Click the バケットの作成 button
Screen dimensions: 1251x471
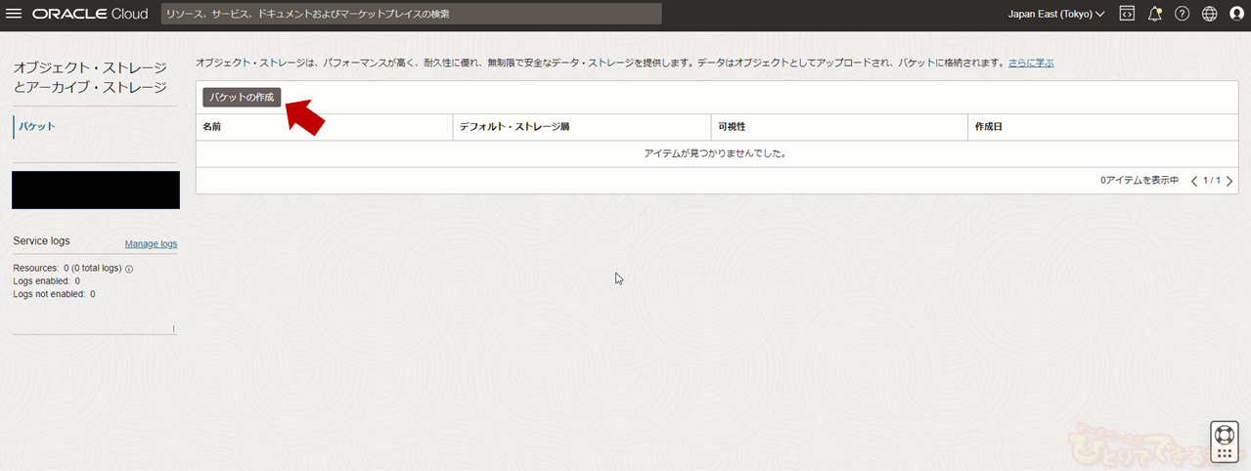(x=242, y=98)
